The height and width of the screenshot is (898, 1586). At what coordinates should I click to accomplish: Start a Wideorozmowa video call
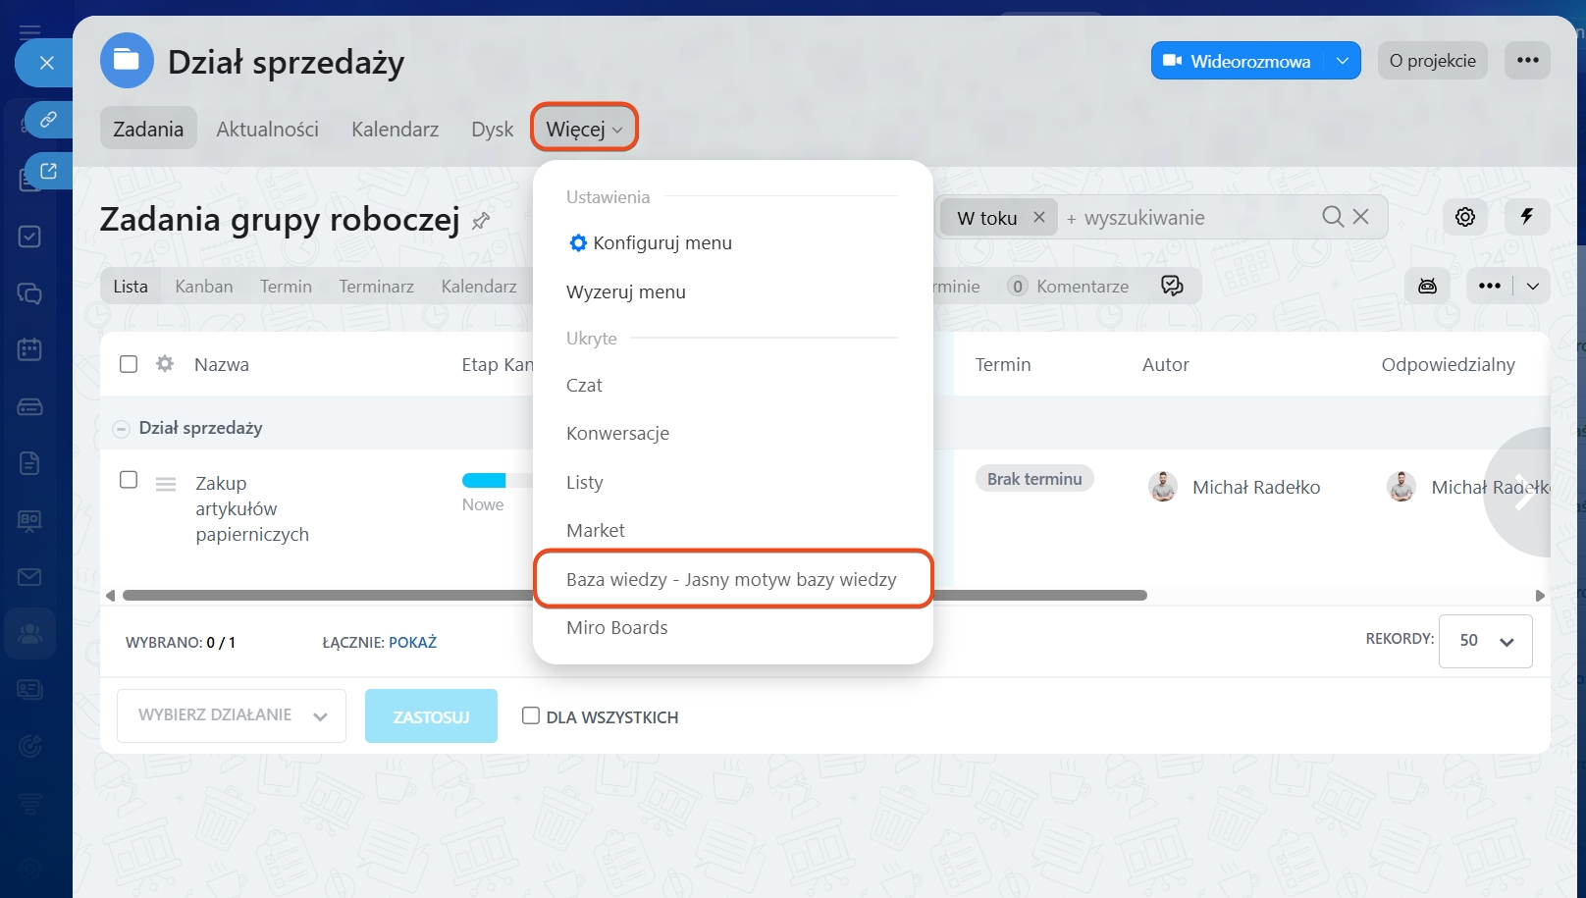click(1237, 61)
